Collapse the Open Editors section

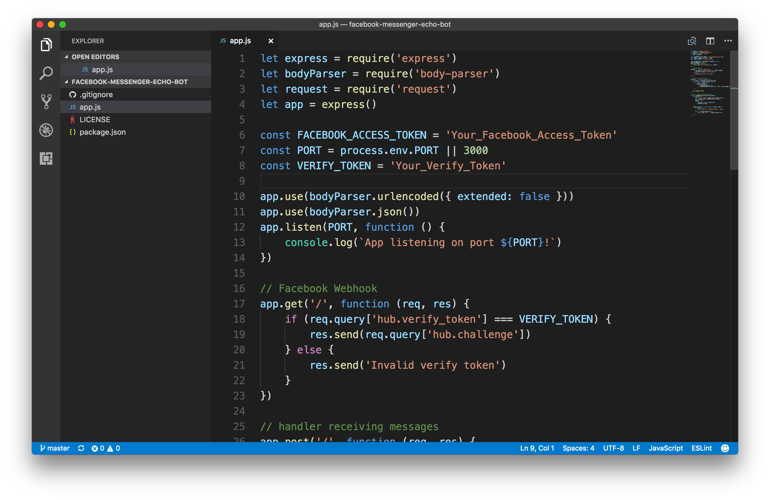(135, 57)
